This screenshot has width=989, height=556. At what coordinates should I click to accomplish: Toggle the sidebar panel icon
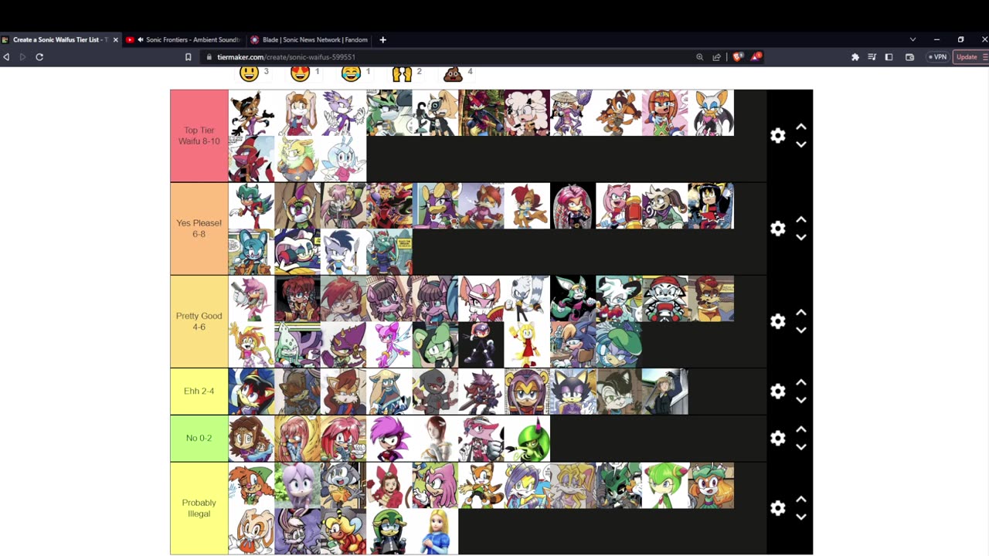889,57
